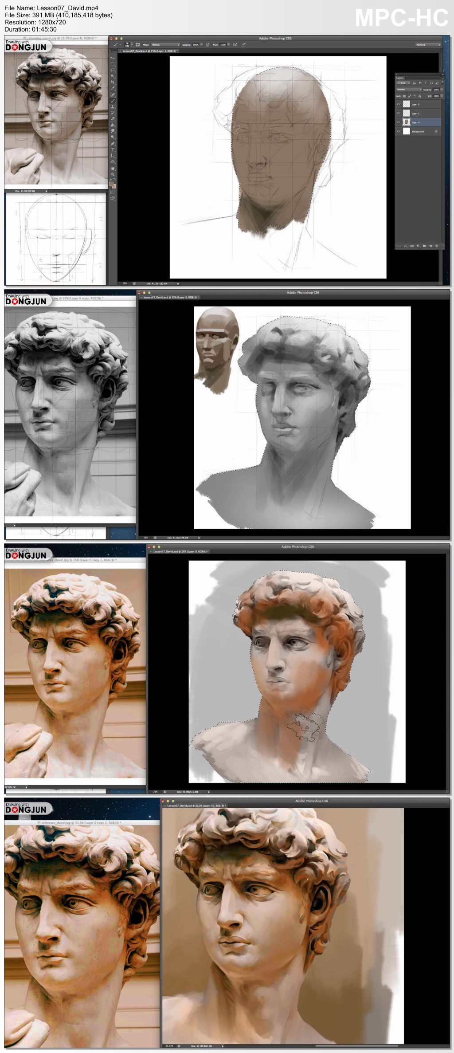454x1053 pixels.
Task: Click the background color swatch
Action: click(x=114, y=186)
